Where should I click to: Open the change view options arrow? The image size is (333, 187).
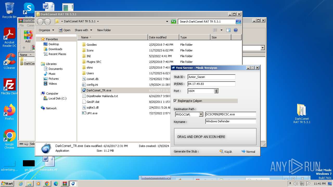[221, 30]
